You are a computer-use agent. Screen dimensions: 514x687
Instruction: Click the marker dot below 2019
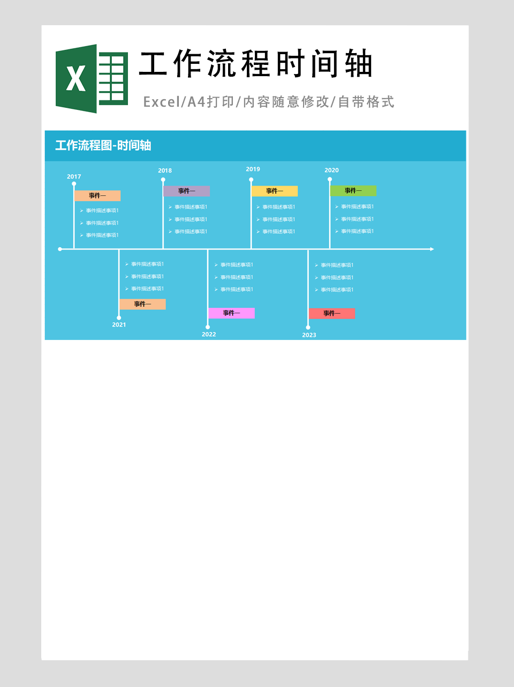tap(251, 180)
